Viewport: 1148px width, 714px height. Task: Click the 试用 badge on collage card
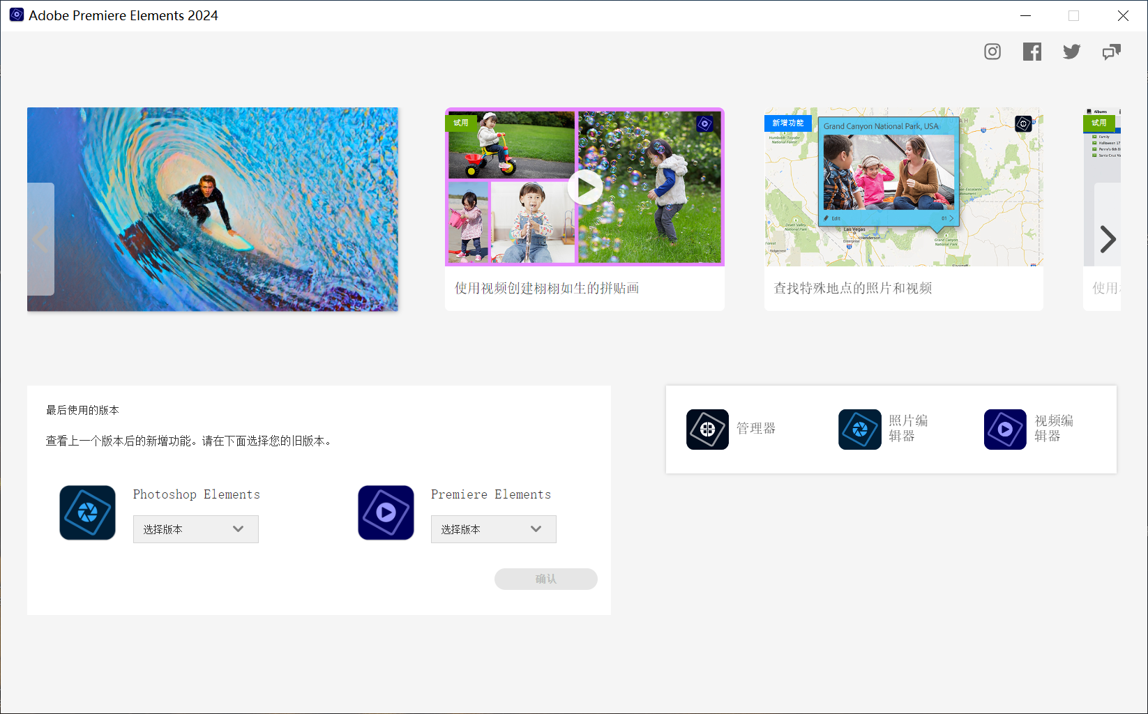pyautogui.click(x=461, y=123)
